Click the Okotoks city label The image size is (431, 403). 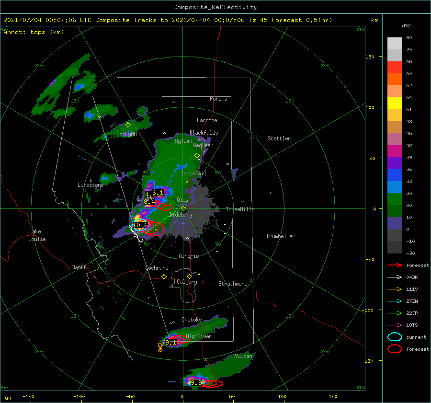[x=192, y=320]
